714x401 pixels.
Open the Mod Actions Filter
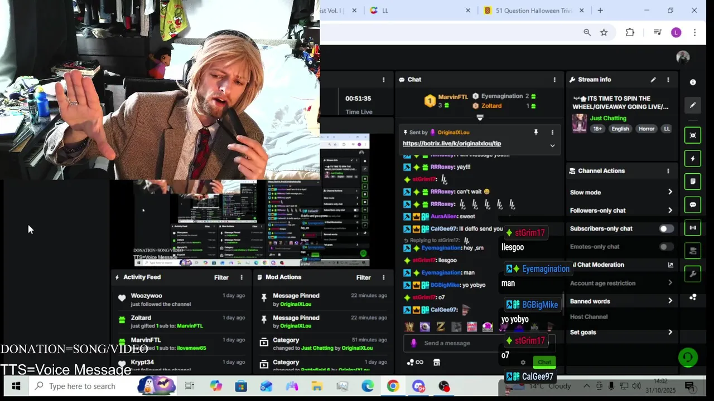pyautogui.click(x=363, y=277)
